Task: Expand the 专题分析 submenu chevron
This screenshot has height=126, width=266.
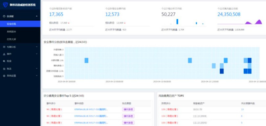Action: coord(37,47)
